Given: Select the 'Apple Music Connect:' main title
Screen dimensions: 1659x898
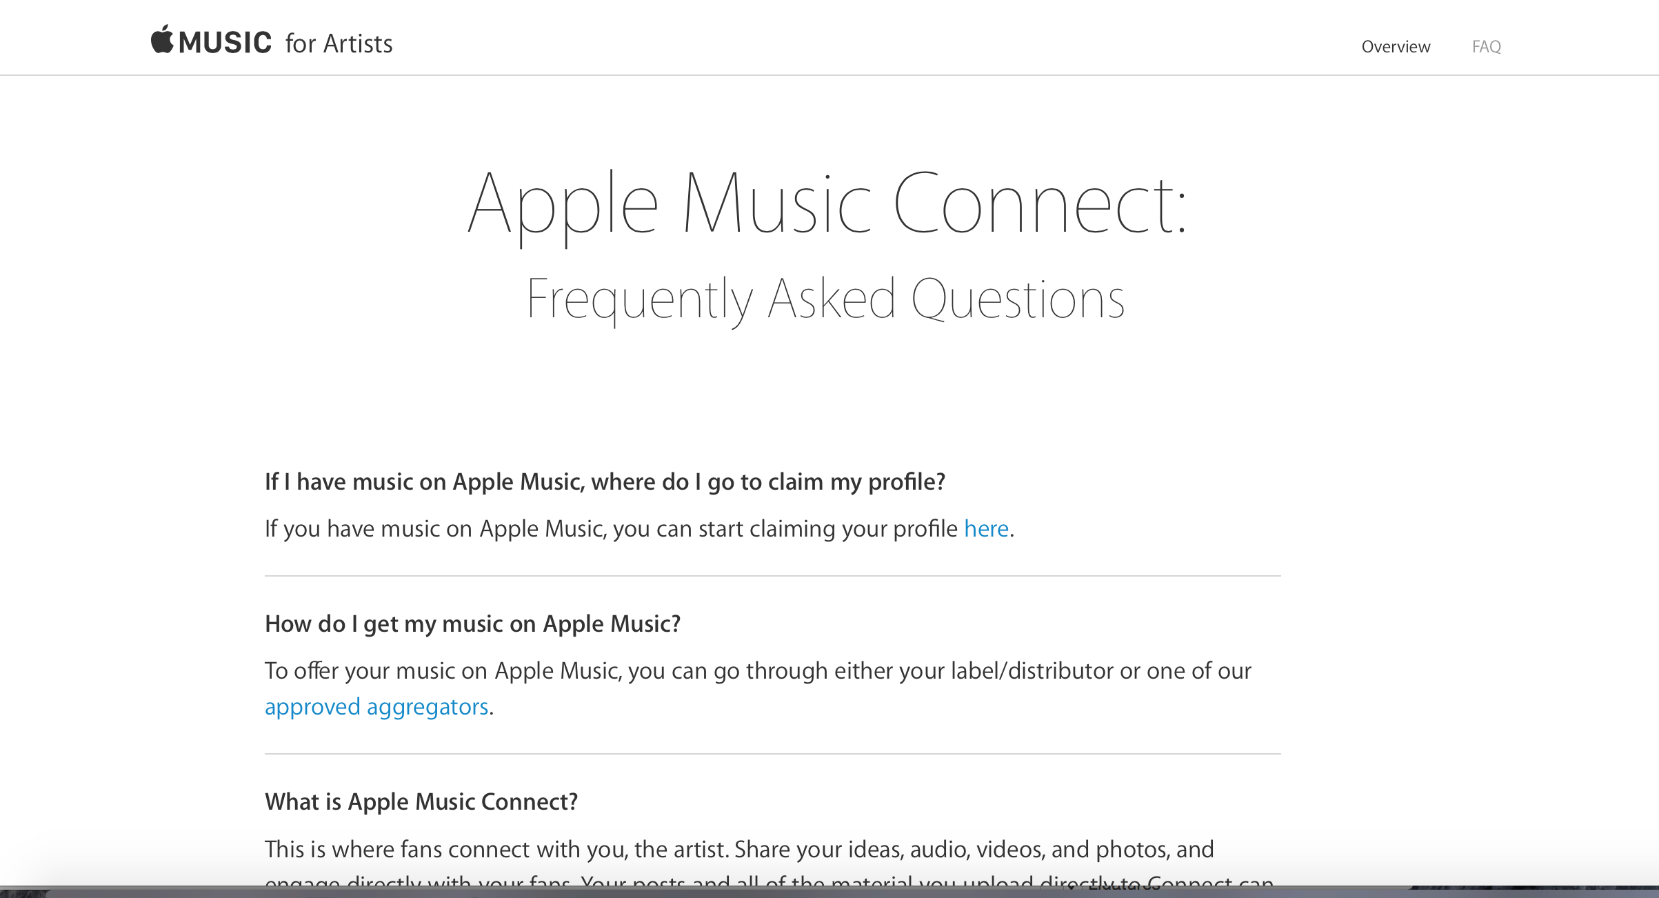Looking at the screenshot, I should (x=827, y=204).
